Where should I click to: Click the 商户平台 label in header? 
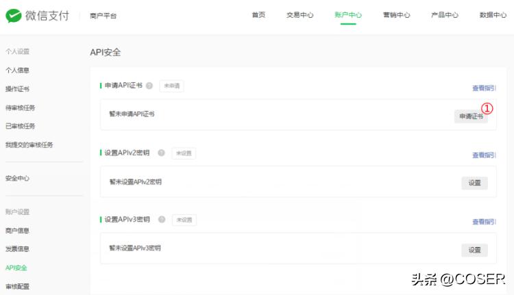103,16
